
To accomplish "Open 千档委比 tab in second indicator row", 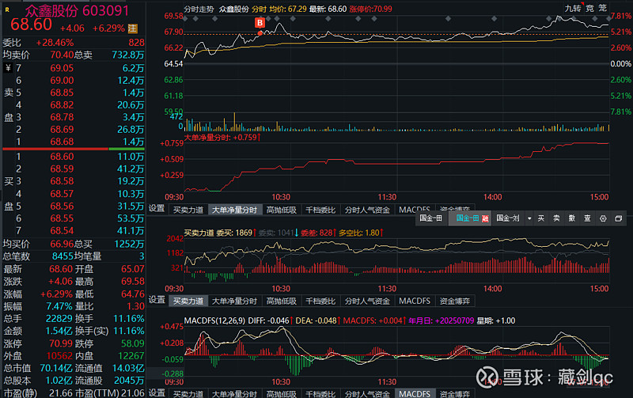I will (x=320, y=301).
